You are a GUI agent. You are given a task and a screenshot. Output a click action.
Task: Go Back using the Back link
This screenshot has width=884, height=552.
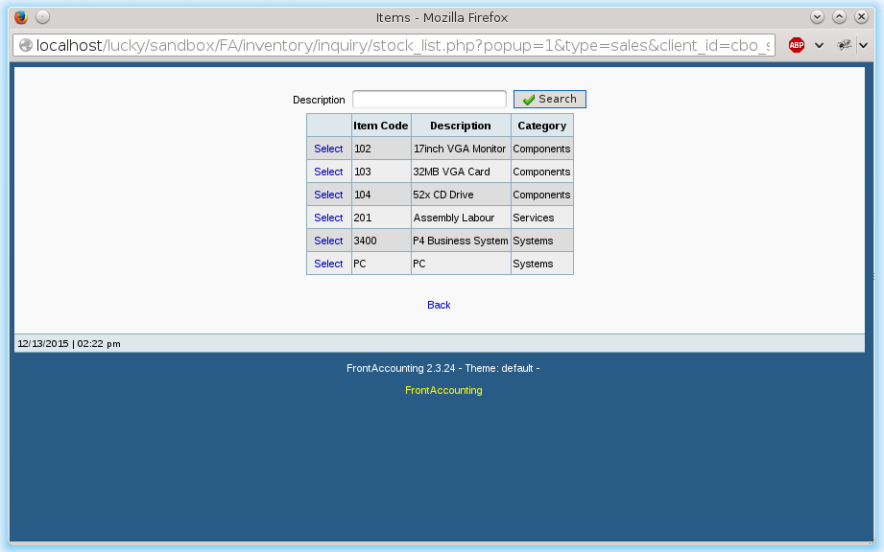coord(439,305)
